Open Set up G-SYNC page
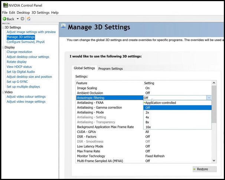The width and height of the screenshot is (225, 180). 17,82
